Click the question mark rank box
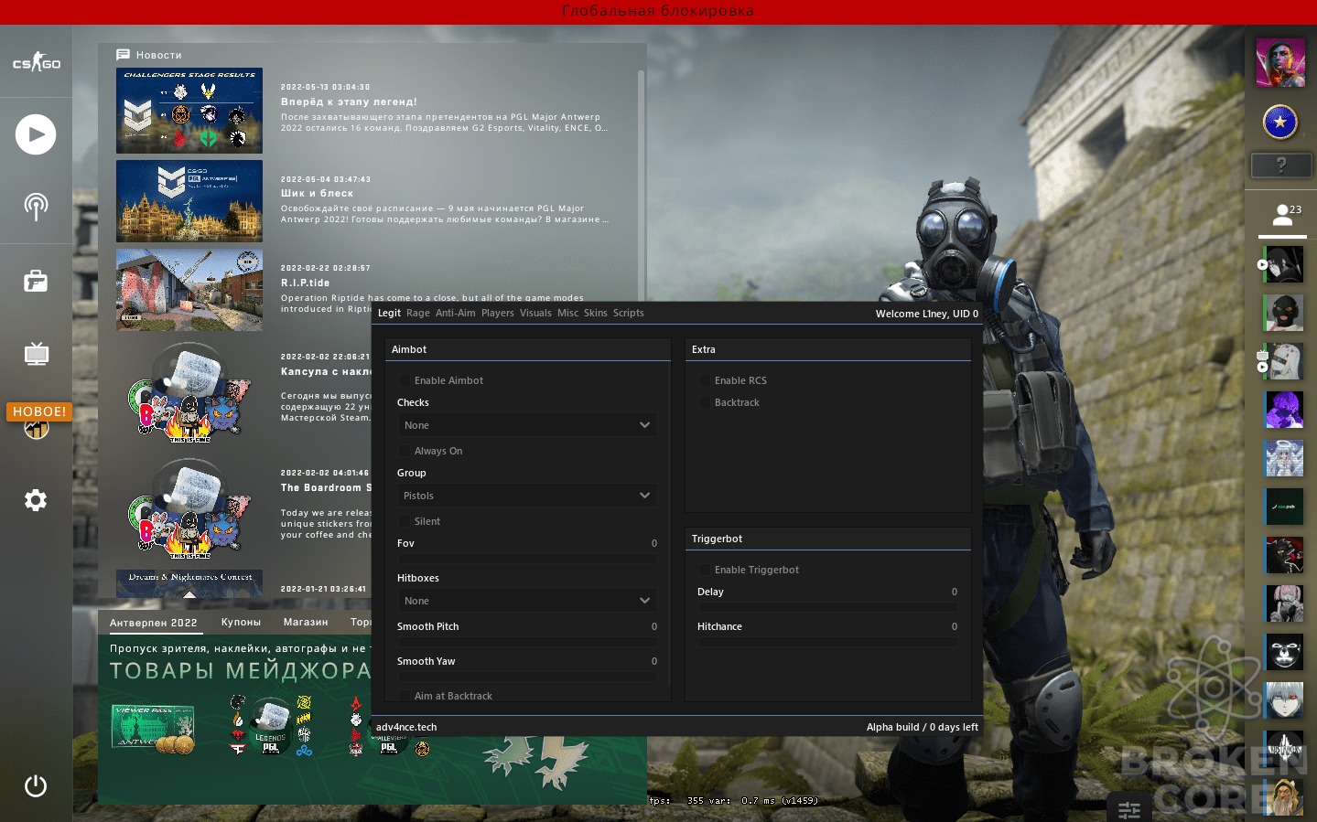1317x822 pixels. point(1281,165)
